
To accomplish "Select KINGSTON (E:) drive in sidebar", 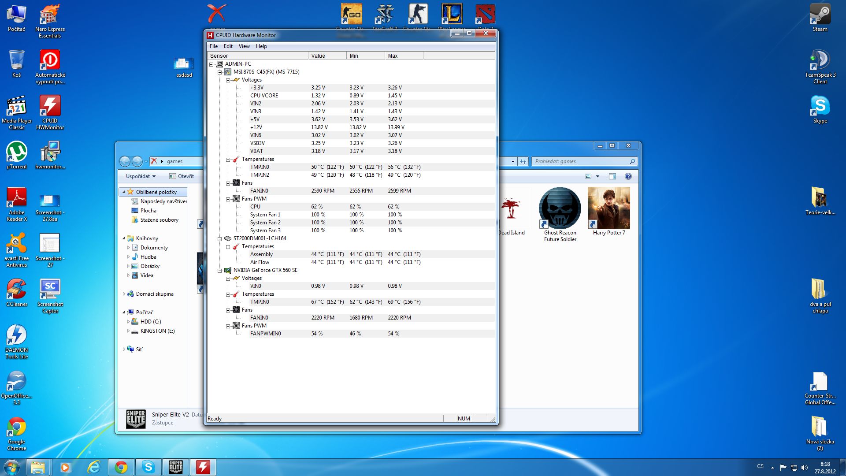I will tap(157, 331).
